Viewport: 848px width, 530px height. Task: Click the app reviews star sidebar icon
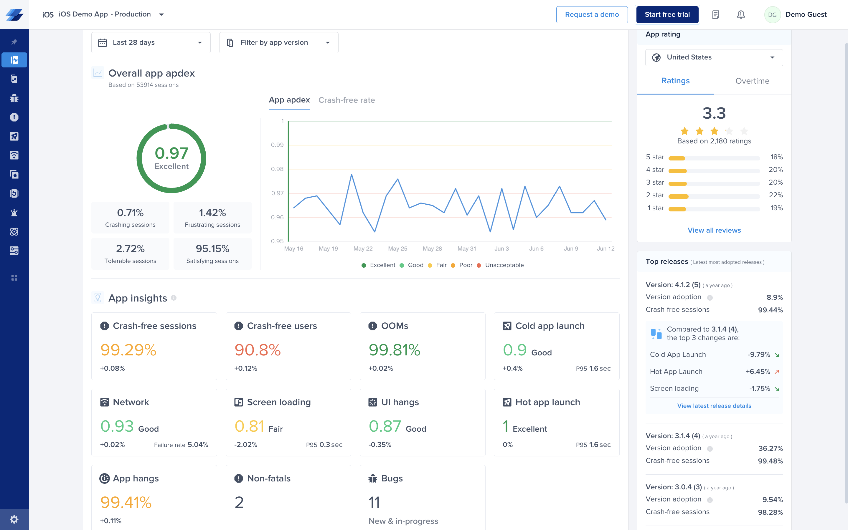click(14, 174)
